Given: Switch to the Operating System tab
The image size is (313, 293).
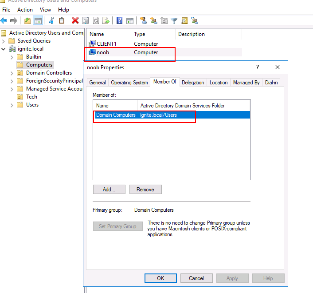Looking at the screenshot, I should pyautogui.click(x=129, y=83).
